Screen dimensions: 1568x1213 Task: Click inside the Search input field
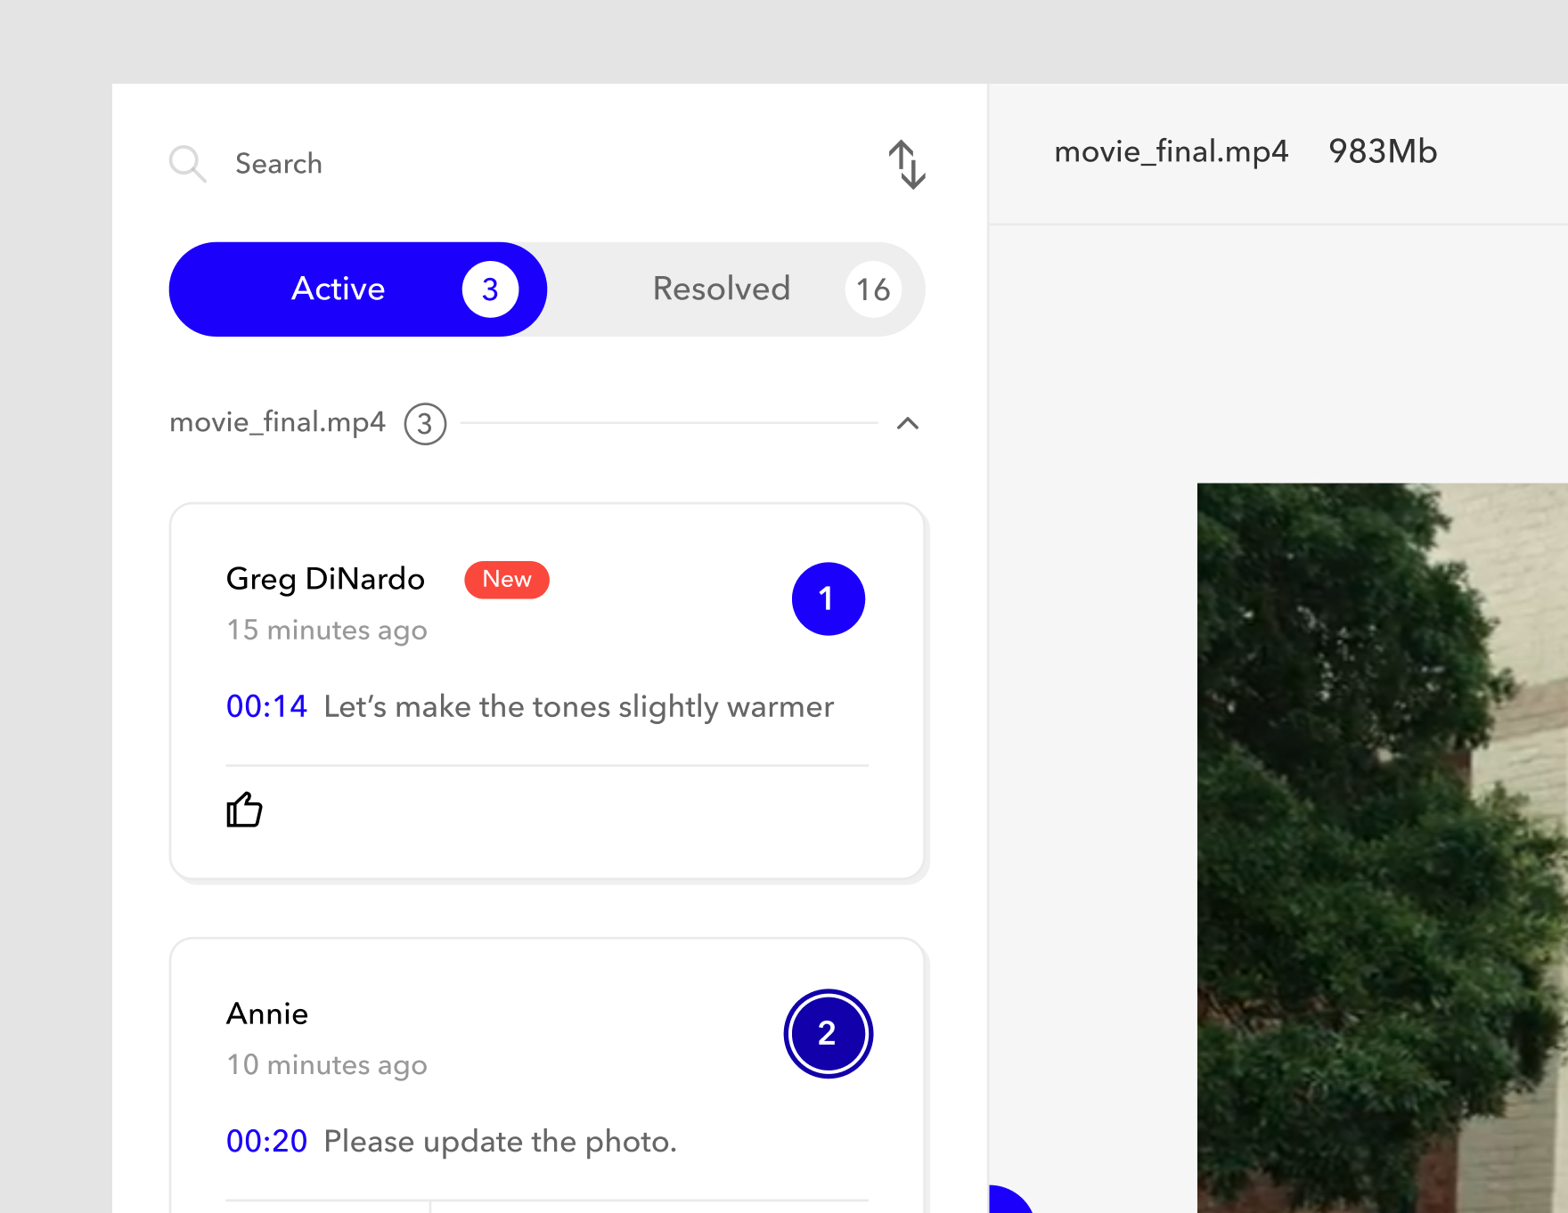coord(279,164)
